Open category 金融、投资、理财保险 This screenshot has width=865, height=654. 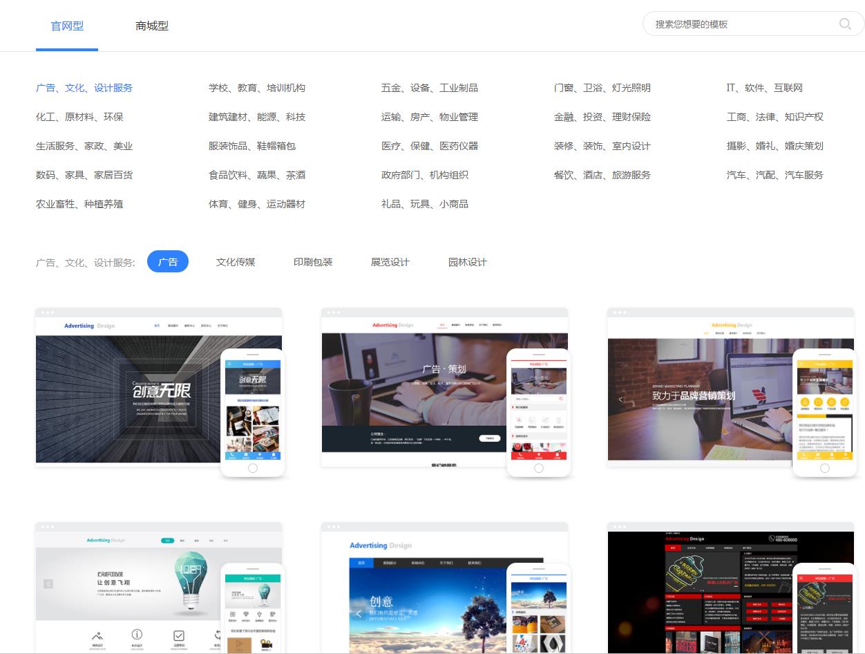602,117
